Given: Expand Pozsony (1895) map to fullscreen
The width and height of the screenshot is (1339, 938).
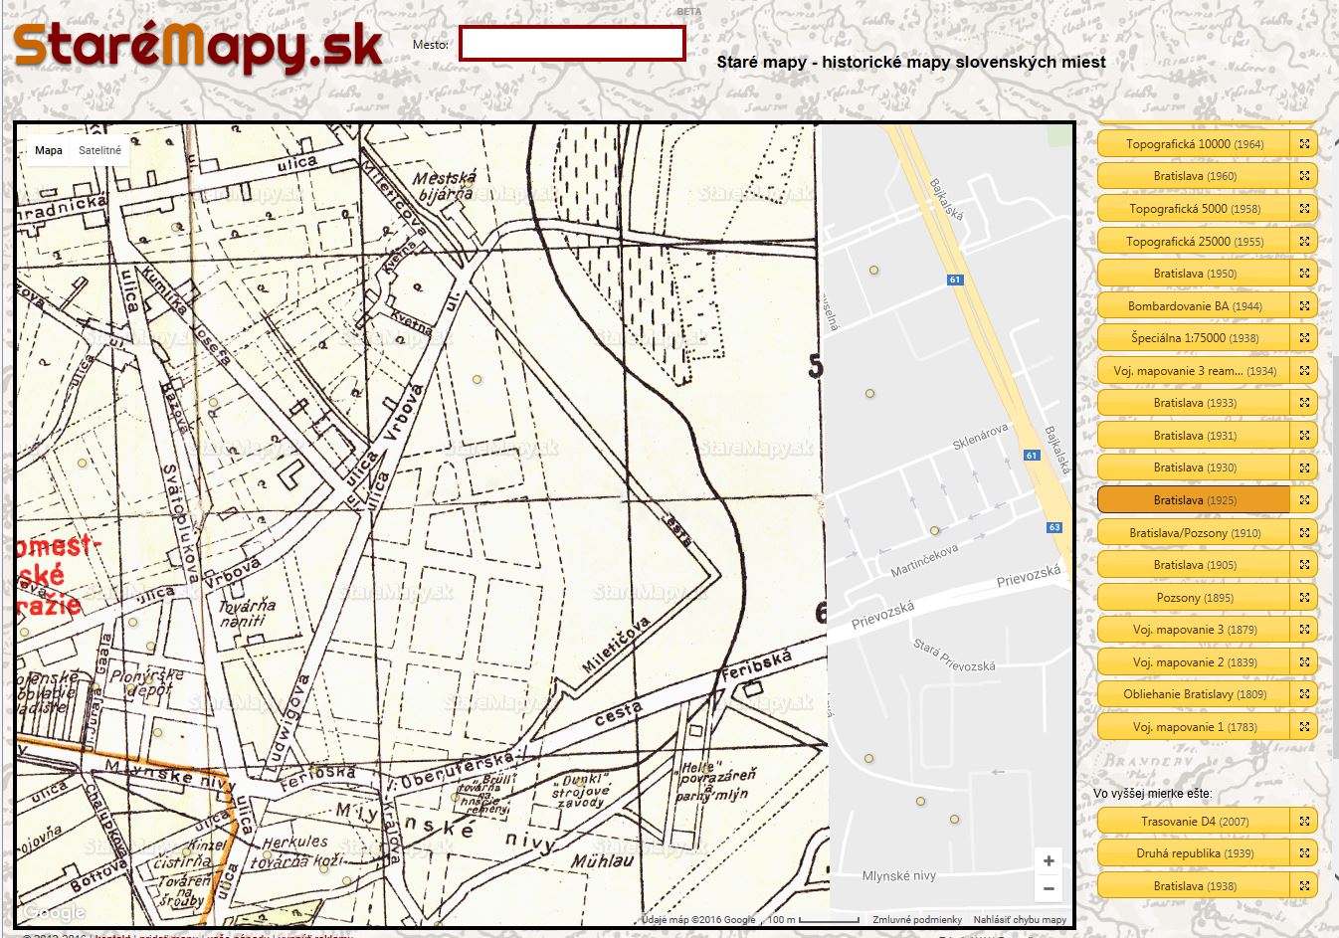Looking at the screenshot, I should pyautogui.click(x=1304, y=598).
